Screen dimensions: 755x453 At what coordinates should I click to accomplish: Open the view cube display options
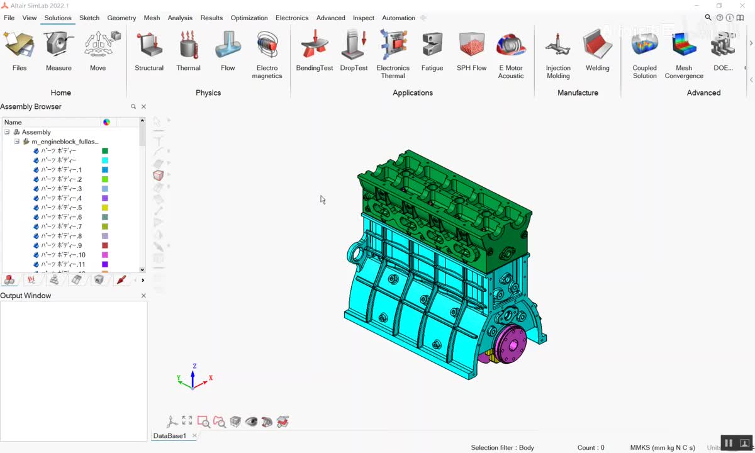click(235, 422)
